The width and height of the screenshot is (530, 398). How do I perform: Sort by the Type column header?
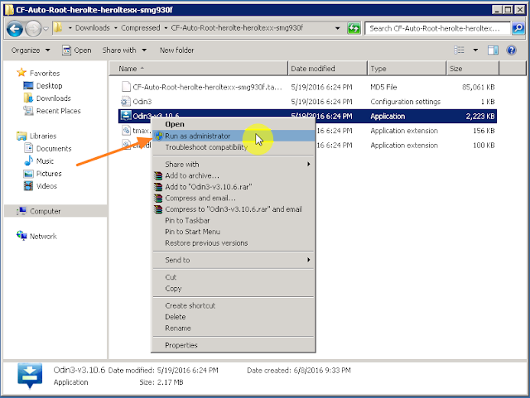coord(407,69)
